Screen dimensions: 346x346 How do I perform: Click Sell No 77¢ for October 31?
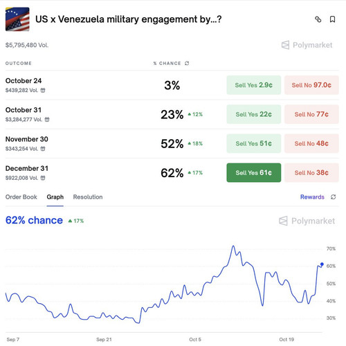click(x=311, y=114)
